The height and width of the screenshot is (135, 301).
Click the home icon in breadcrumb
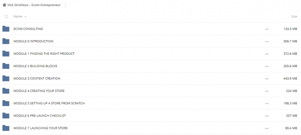tap(4, 5)
